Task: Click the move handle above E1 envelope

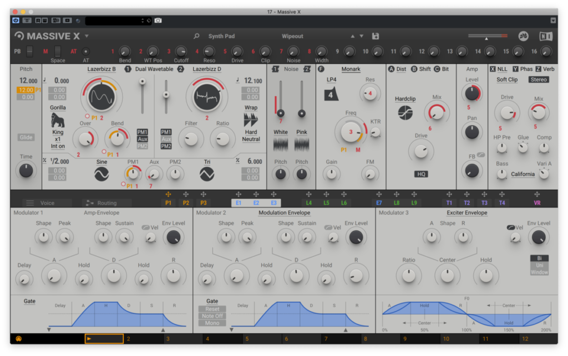Action: [239, 194]
